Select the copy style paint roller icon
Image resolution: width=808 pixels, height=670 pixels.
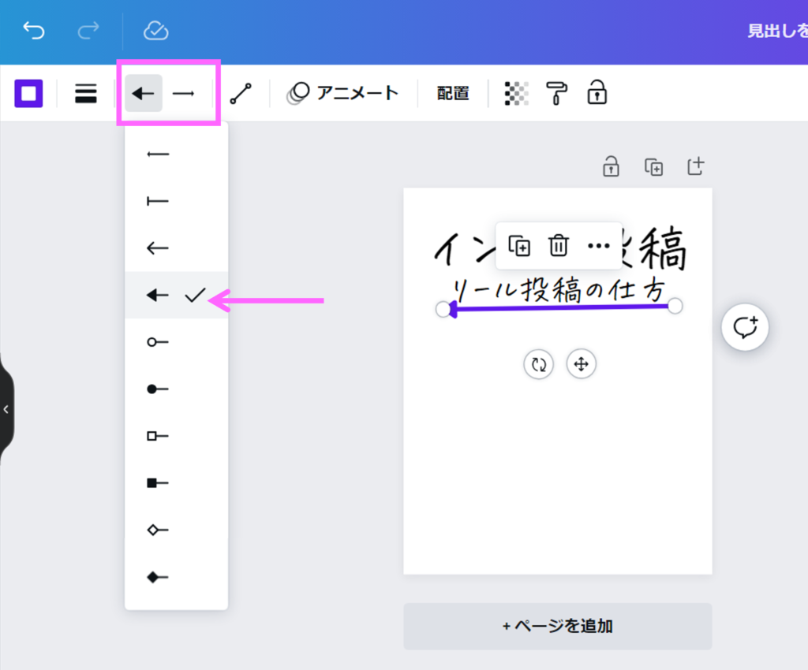pyautogui.click(x=557, y=94)
